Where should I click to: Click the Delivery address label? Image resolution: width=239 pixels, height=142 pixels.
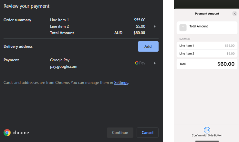(x=18, y=46)
